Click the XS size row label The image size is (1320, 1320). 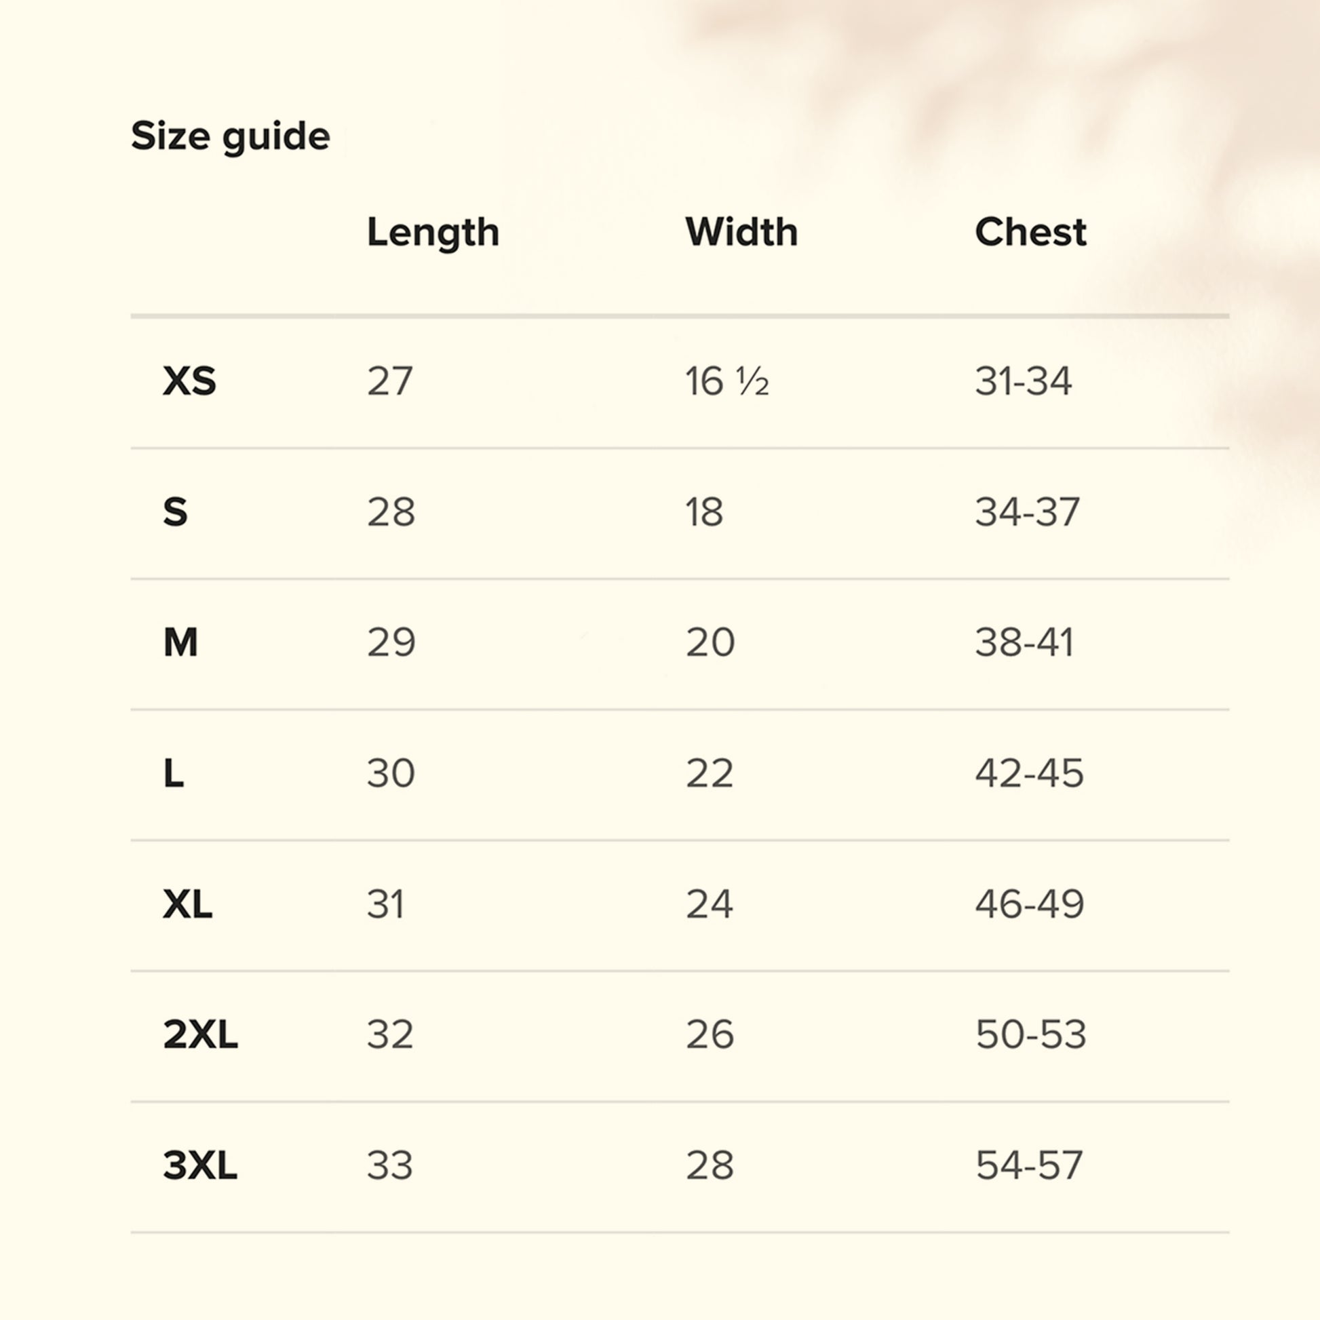pyautogui.click(x=189, y=381)
